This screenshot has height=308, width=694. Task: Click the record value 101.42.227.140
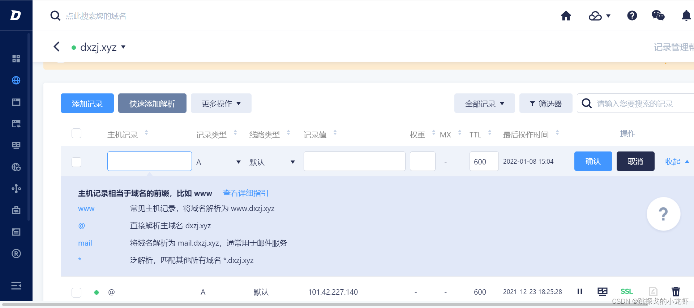pyautogui.click(x=333, y=292)
